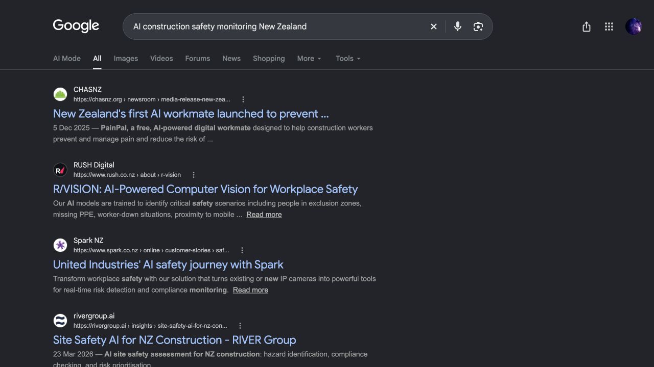
Task: Open options menu for RUSH Digital result
Action: pos(194,175)
